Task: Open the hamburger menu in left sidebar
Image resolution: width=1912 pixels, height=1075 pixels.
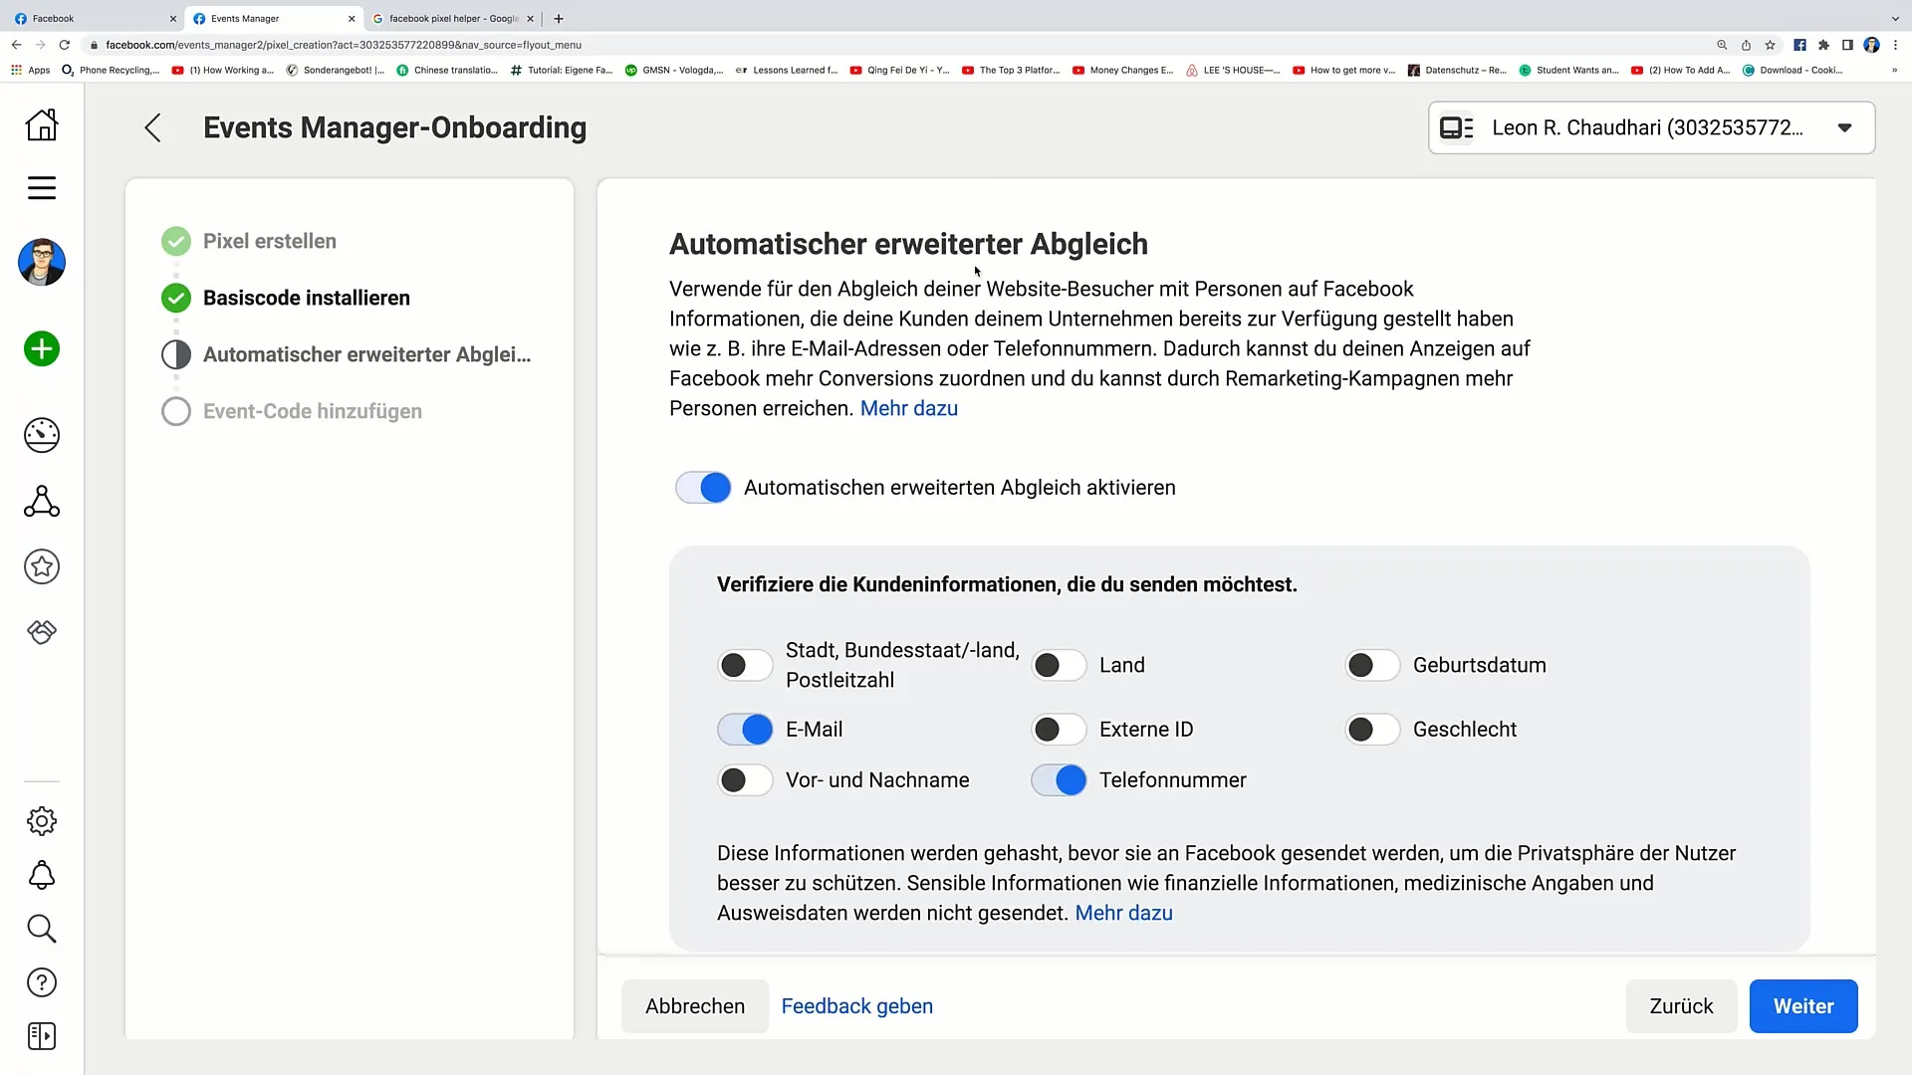Action: pos(42,188)
